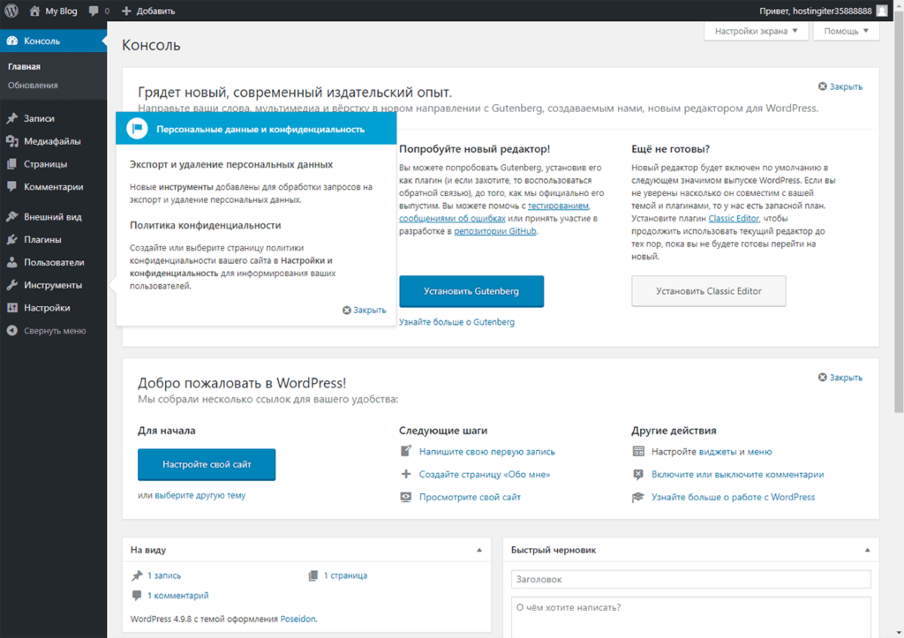
Task: Click the flag icon in privacy pointer
Action: pos(137,129)
